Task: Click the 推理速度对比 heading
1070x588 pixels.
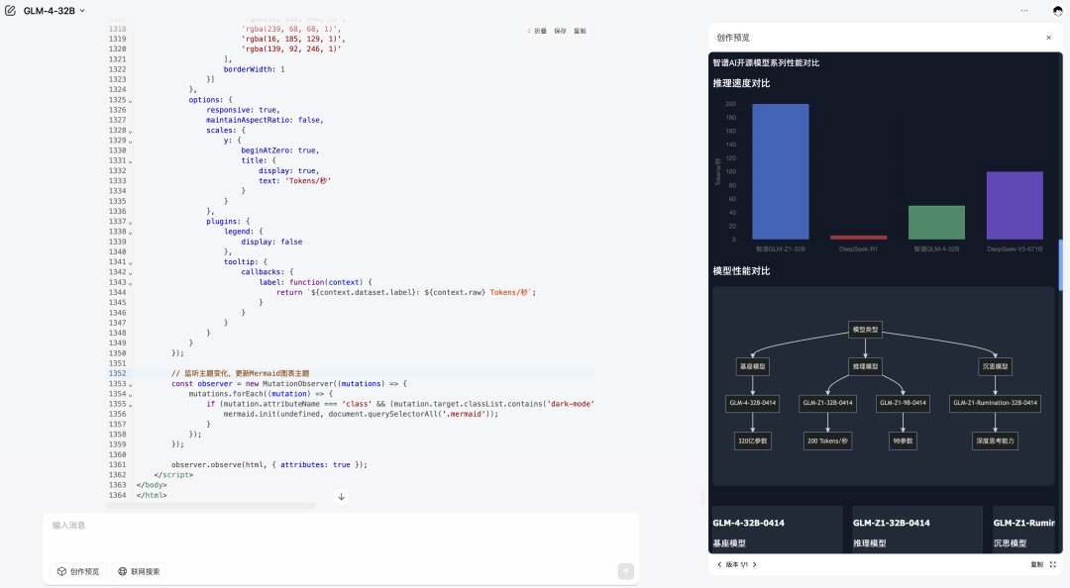Action: coord(741,83)
